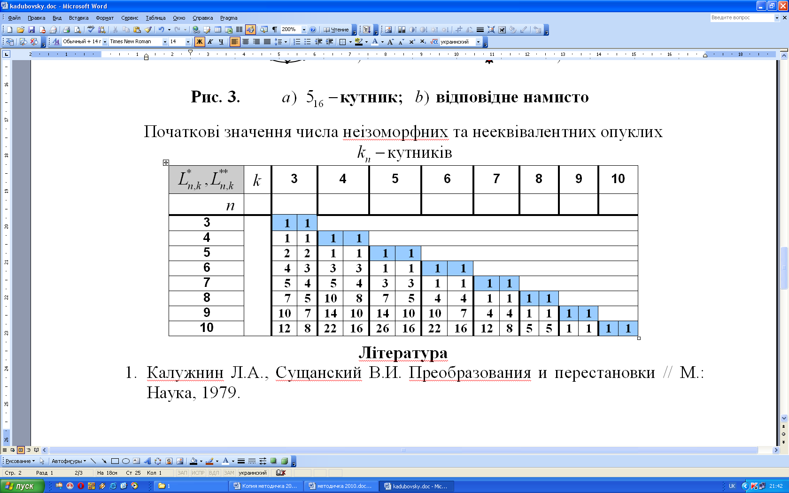Viewport: 789px width, 493px height.
Task: Save the document with the floppy icon
Action: [31, 30]
